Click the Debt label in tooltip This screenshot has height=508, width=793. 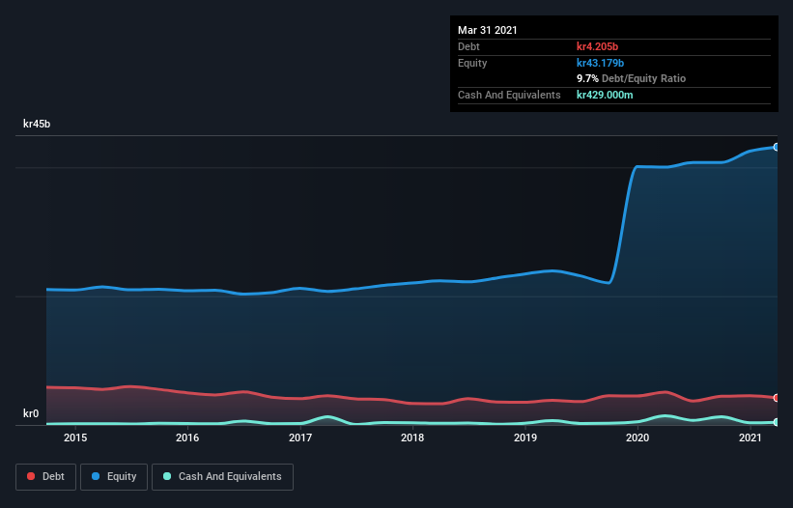(x=468, y=46)
